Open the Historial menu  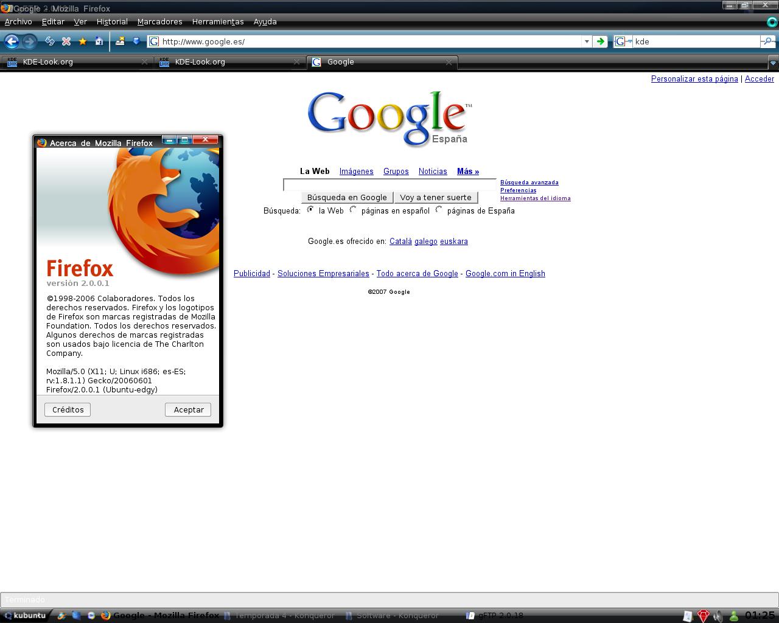coord(112,21)
